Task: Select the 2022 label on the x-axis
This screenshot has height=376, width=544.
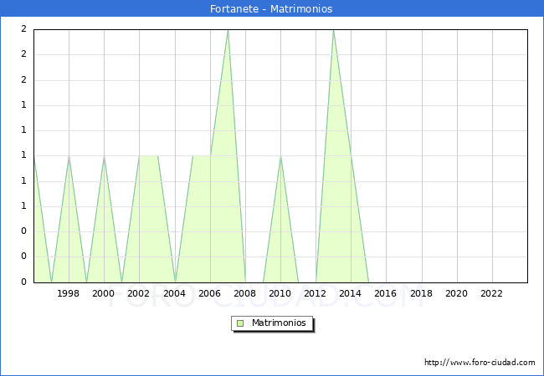Action: tap(491, 293)
